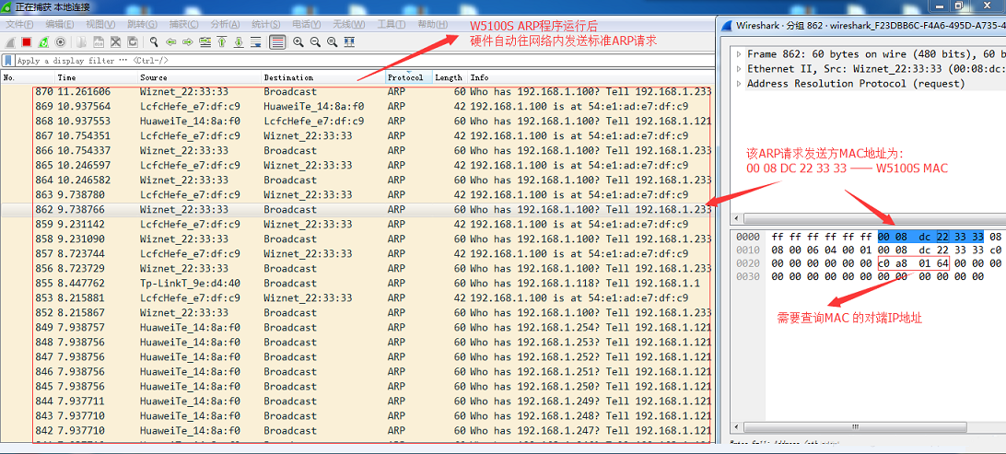Open the 工具(T) menu

tap(391, 24)
